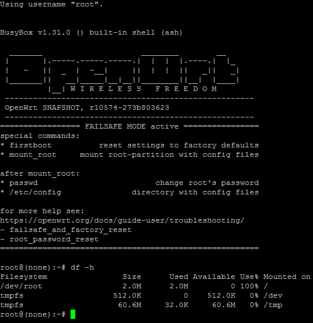Click the OpenWrt SNAPSHOT version string

click(x=87, y=107)
